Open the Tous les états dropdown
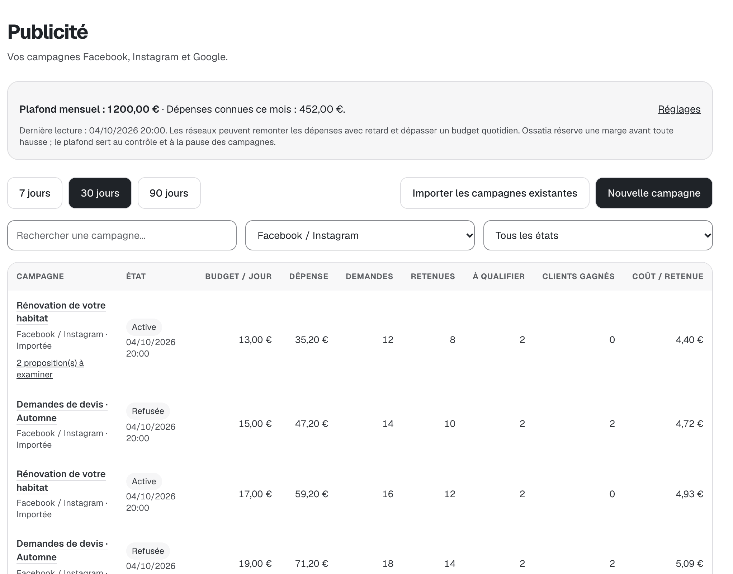Image resolution: width=733 pixels, height=574 pixels. [598, 235]
